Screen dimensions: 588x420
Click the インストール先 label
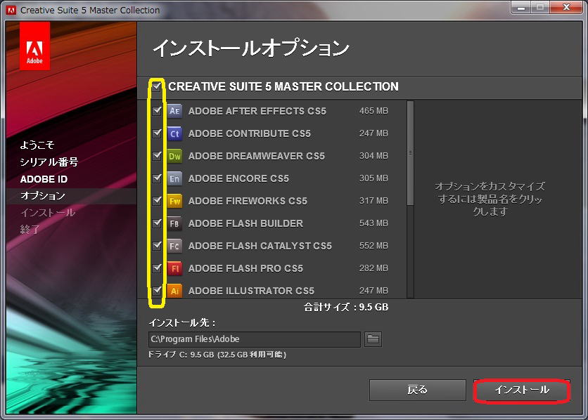click(182, 322)
